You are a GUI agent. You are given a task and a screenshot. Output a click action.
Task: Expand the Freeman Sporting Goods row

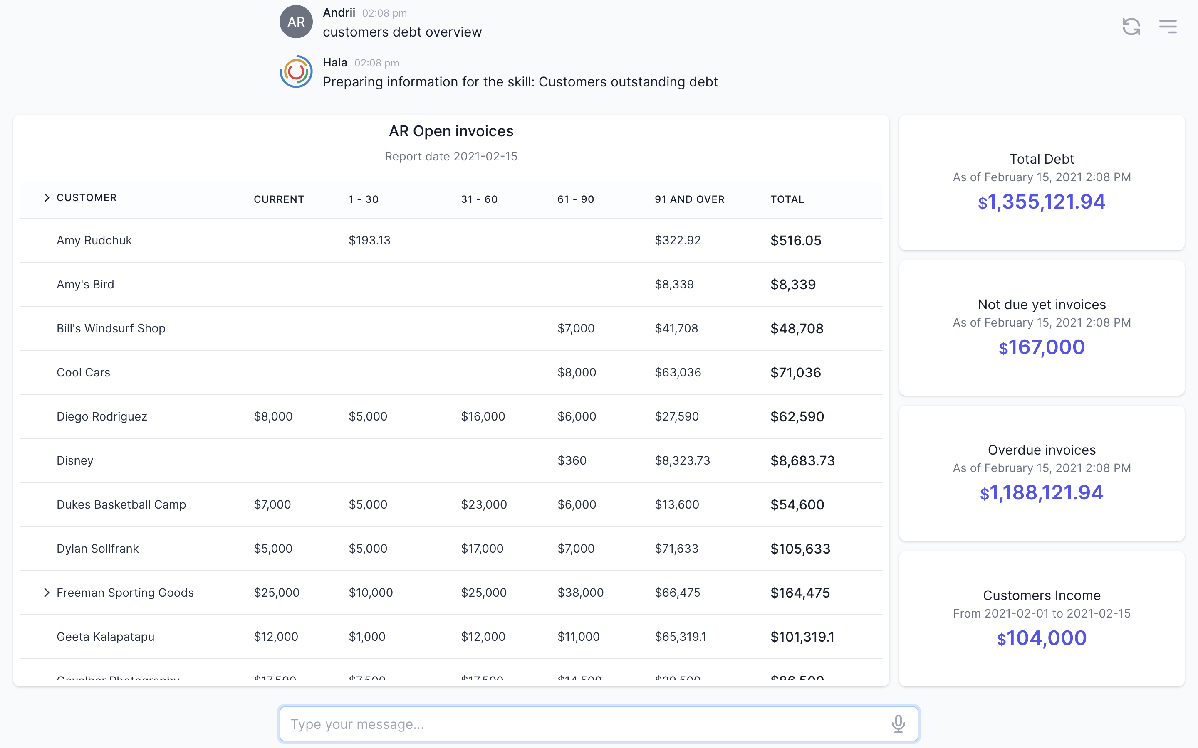point(47,593)
